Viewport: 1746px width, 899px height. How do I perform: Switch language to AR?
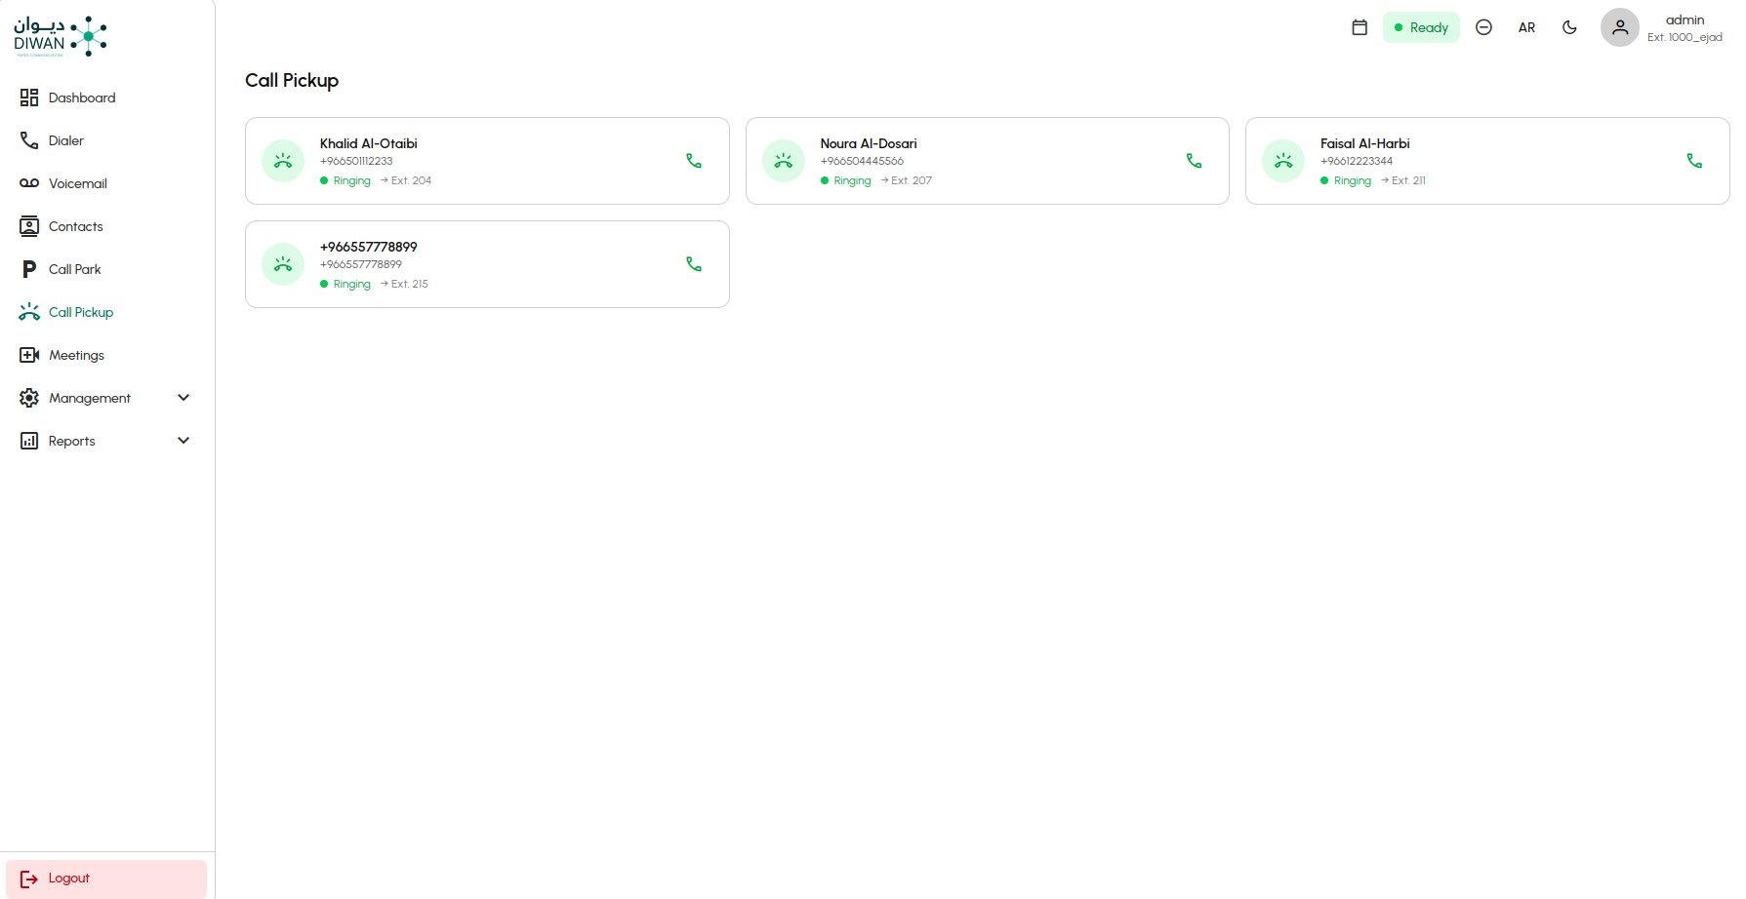click(x=1526, y=27)
